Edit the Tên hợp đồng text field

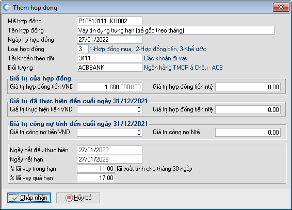coord(175,30)
